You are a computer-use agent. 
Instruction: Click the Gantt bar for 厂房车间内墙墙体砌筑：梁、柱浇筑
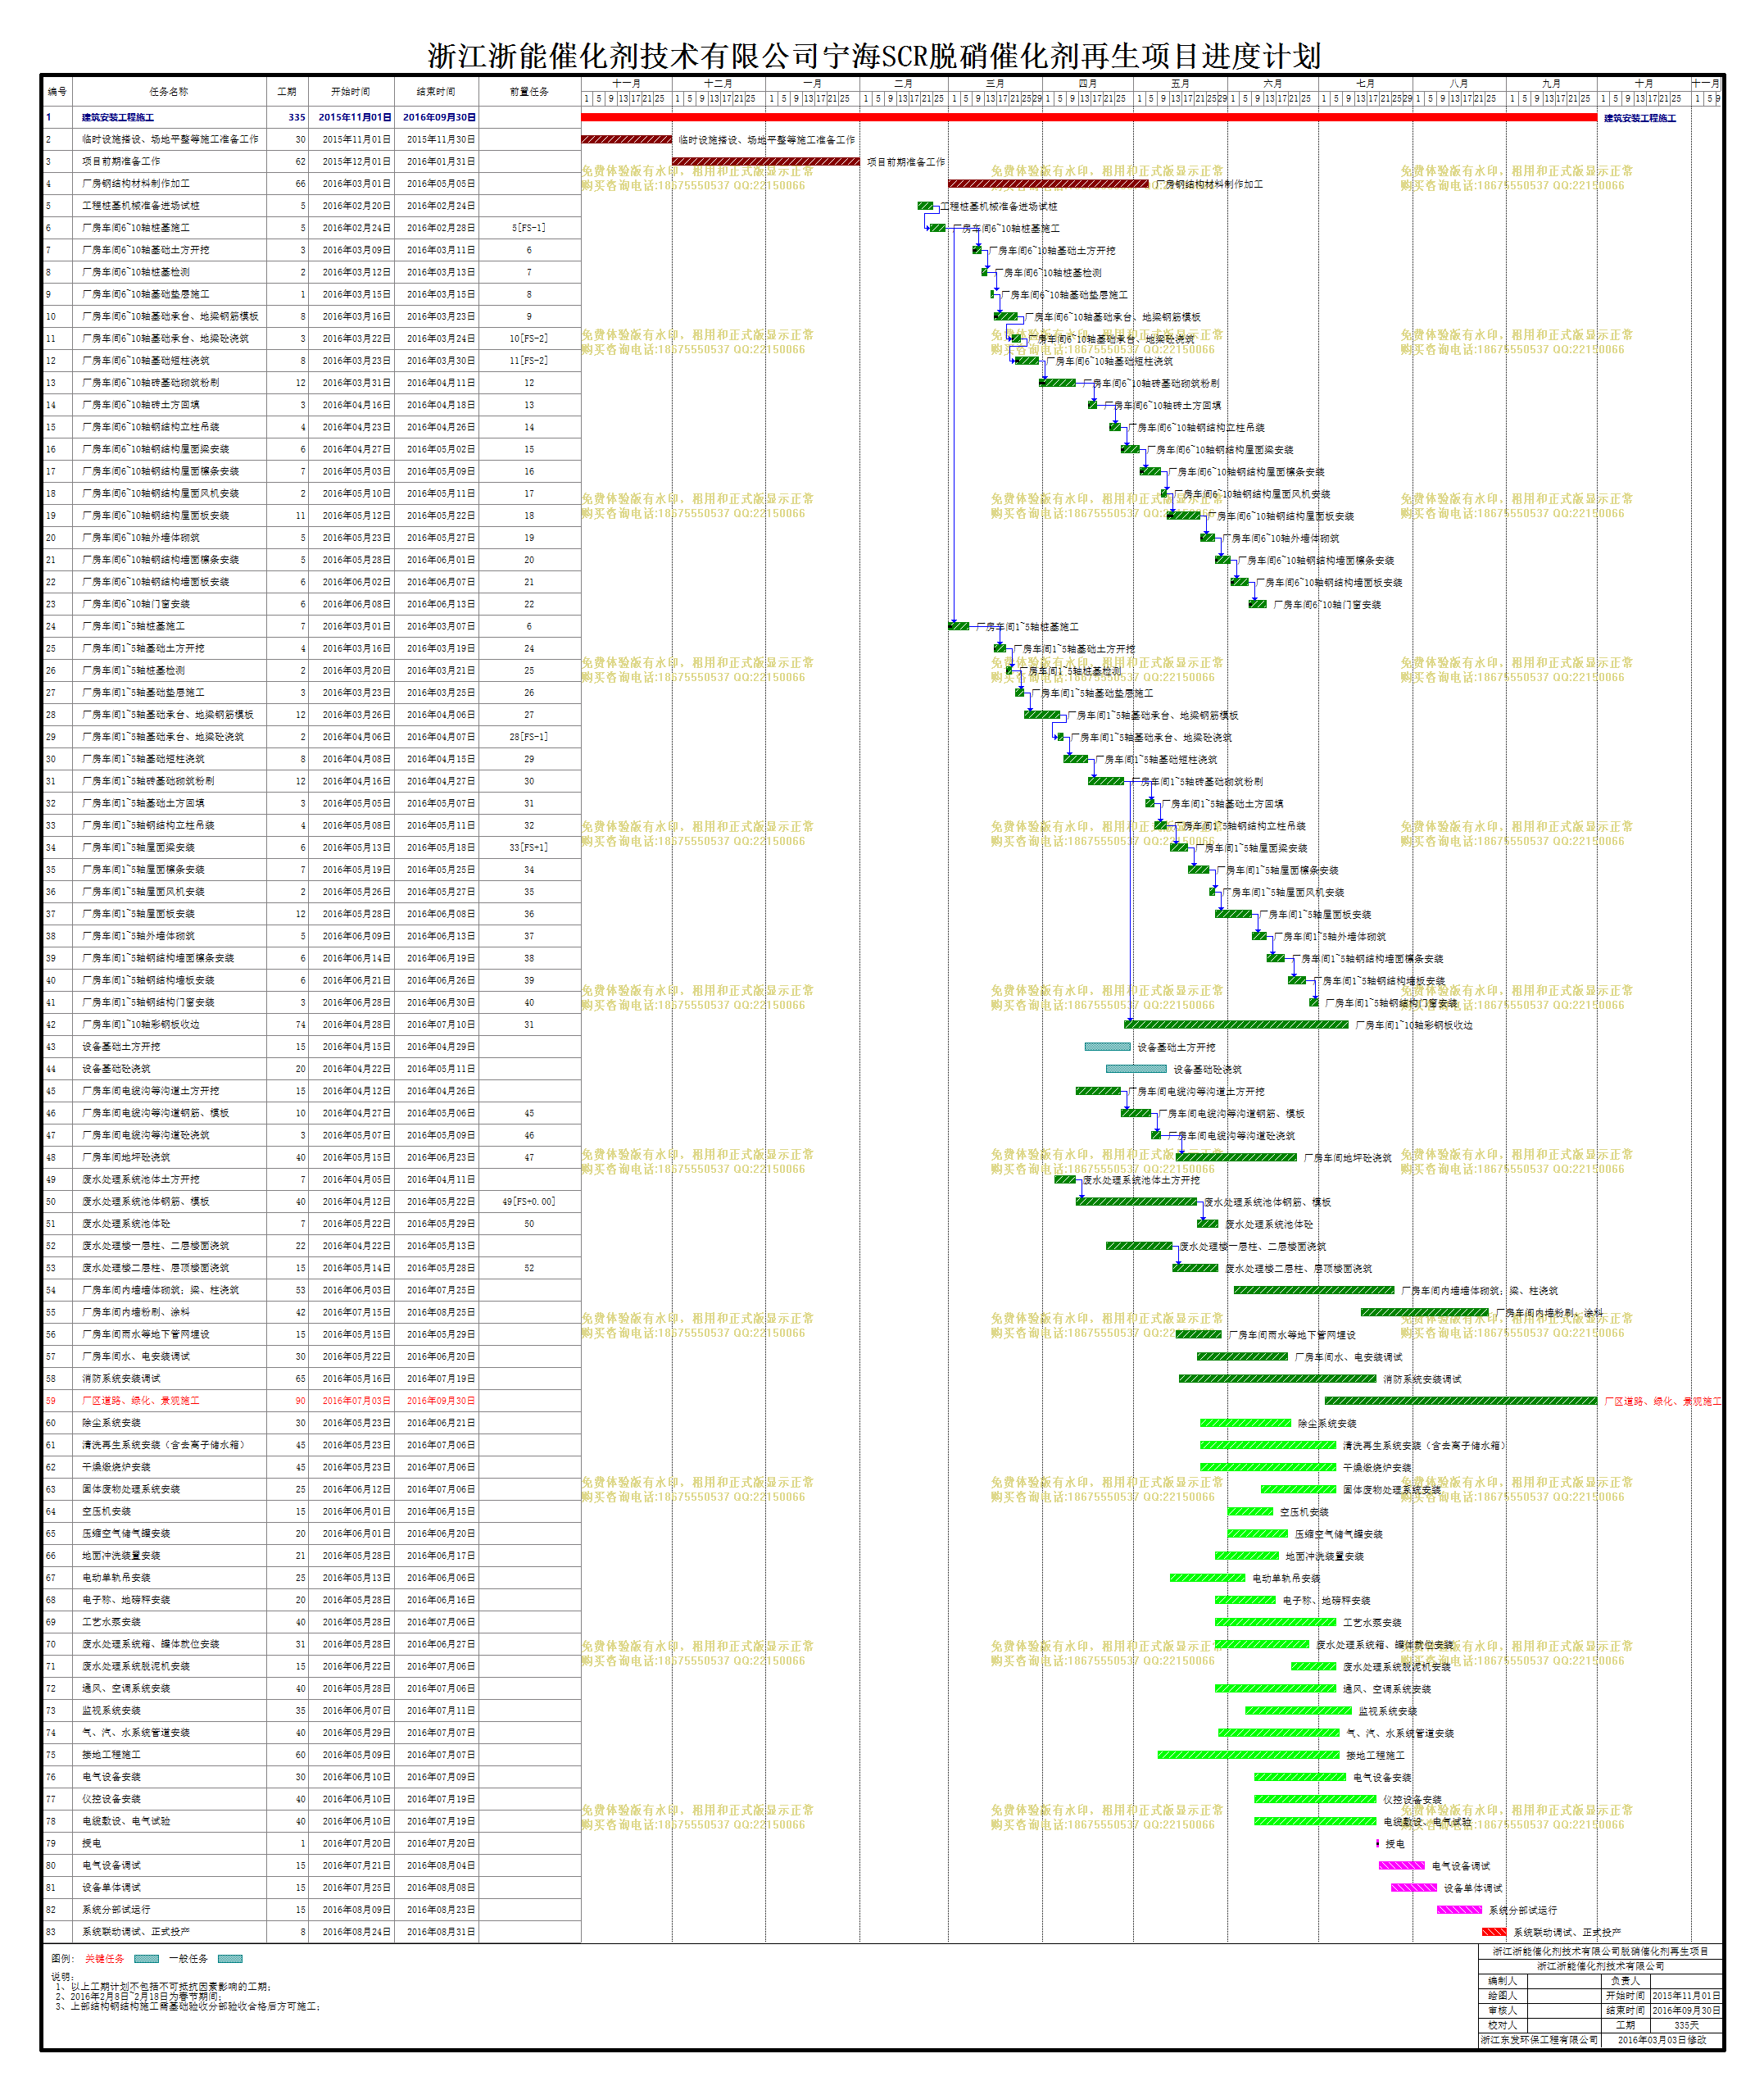click(x=1314, y=1291)
